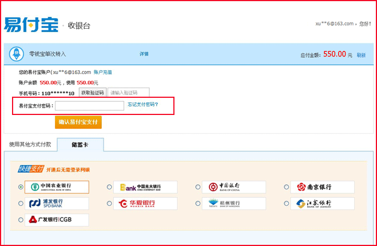Click the 获取验证码 button
Viewport: 377px width, 246px height.
tap(93, 93)
